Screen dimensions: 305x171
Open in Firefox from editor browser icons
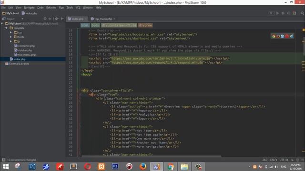click(x=278, y=36)
